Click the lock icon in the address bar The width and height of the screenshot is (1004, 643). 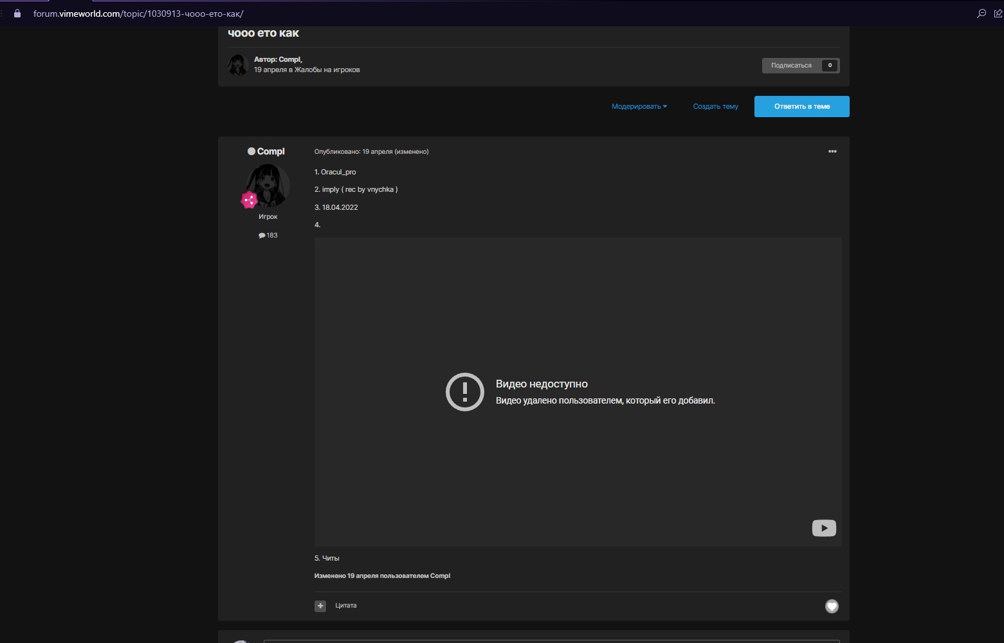point(17,14)
